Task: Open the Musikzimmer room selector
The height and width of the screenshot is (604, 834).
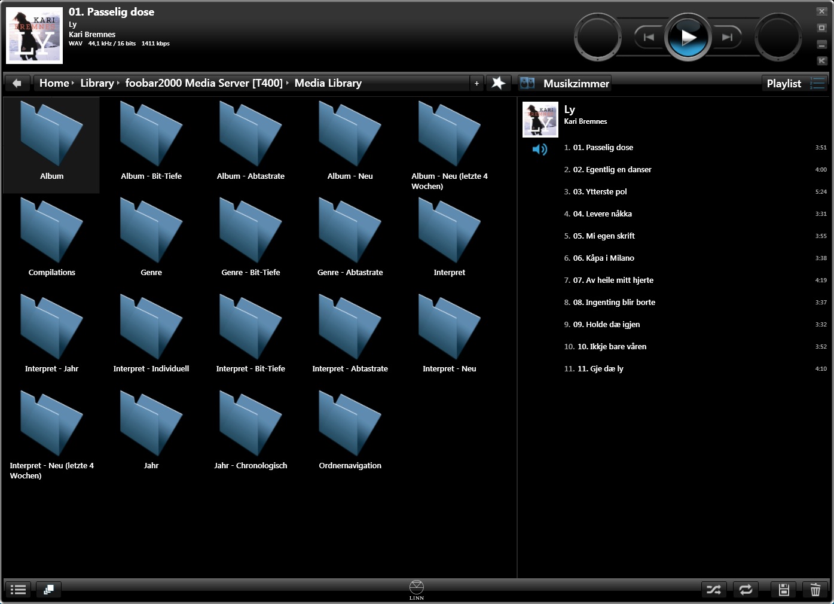Action: click(565, 83)
